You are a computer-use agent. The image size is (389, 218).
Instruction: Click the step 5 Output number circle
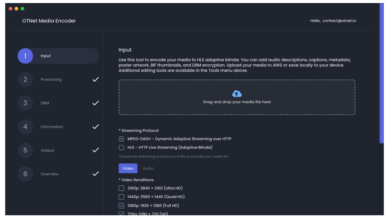(x=25, y=150)
